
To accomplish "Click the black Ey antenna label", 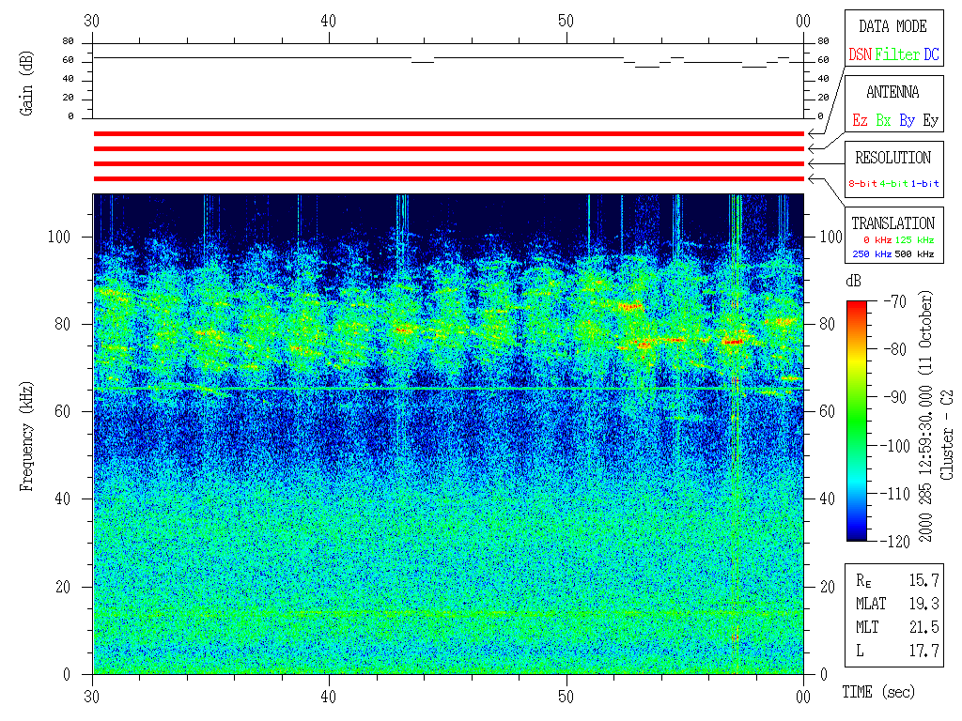I will (x=930, y=121).
